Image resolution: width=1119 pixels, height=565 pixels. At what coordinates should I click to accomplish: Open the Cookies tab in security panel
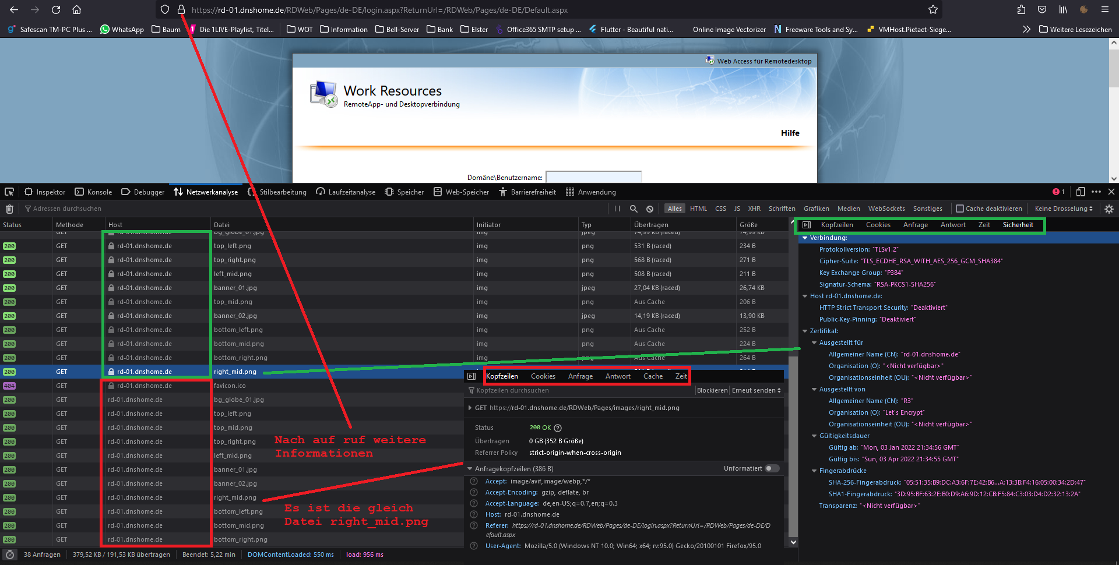878,225
